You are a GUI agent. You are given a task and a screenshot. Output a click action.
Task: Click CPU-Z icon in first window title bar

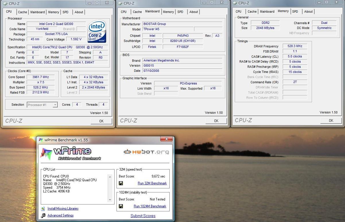pos(5,3)
